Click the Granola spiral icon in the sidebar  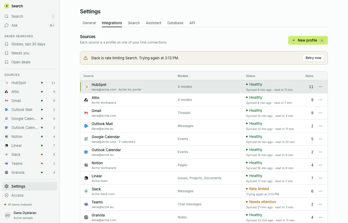tap(7, 172)
